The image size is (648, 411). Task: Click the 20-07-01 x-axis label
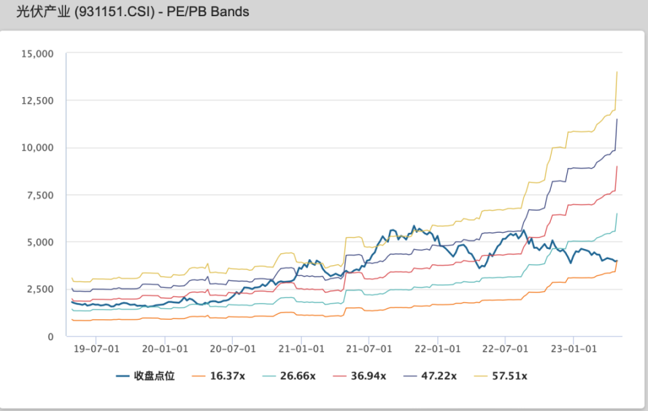tap(232, 349)
